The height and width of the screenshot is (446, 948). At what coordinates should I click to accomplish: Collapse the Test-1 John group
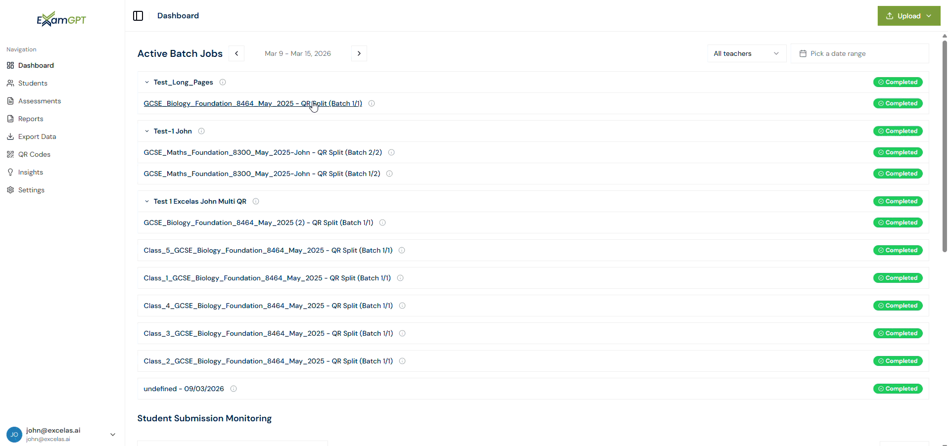point(147,131)
